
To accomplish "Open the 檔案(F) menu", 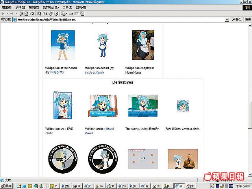I will point(6,7).
